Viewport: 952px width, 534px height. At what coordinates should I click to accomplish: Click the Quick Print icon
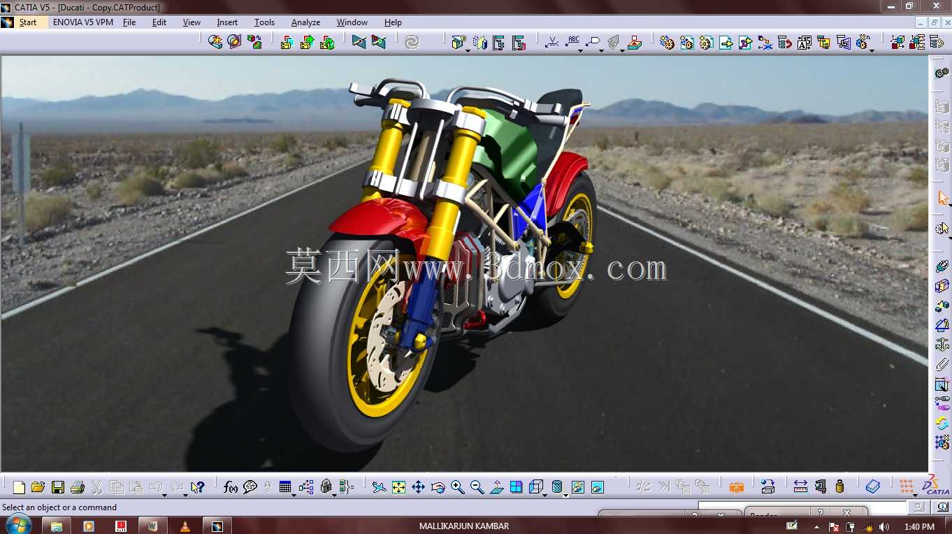pos(78,487)
